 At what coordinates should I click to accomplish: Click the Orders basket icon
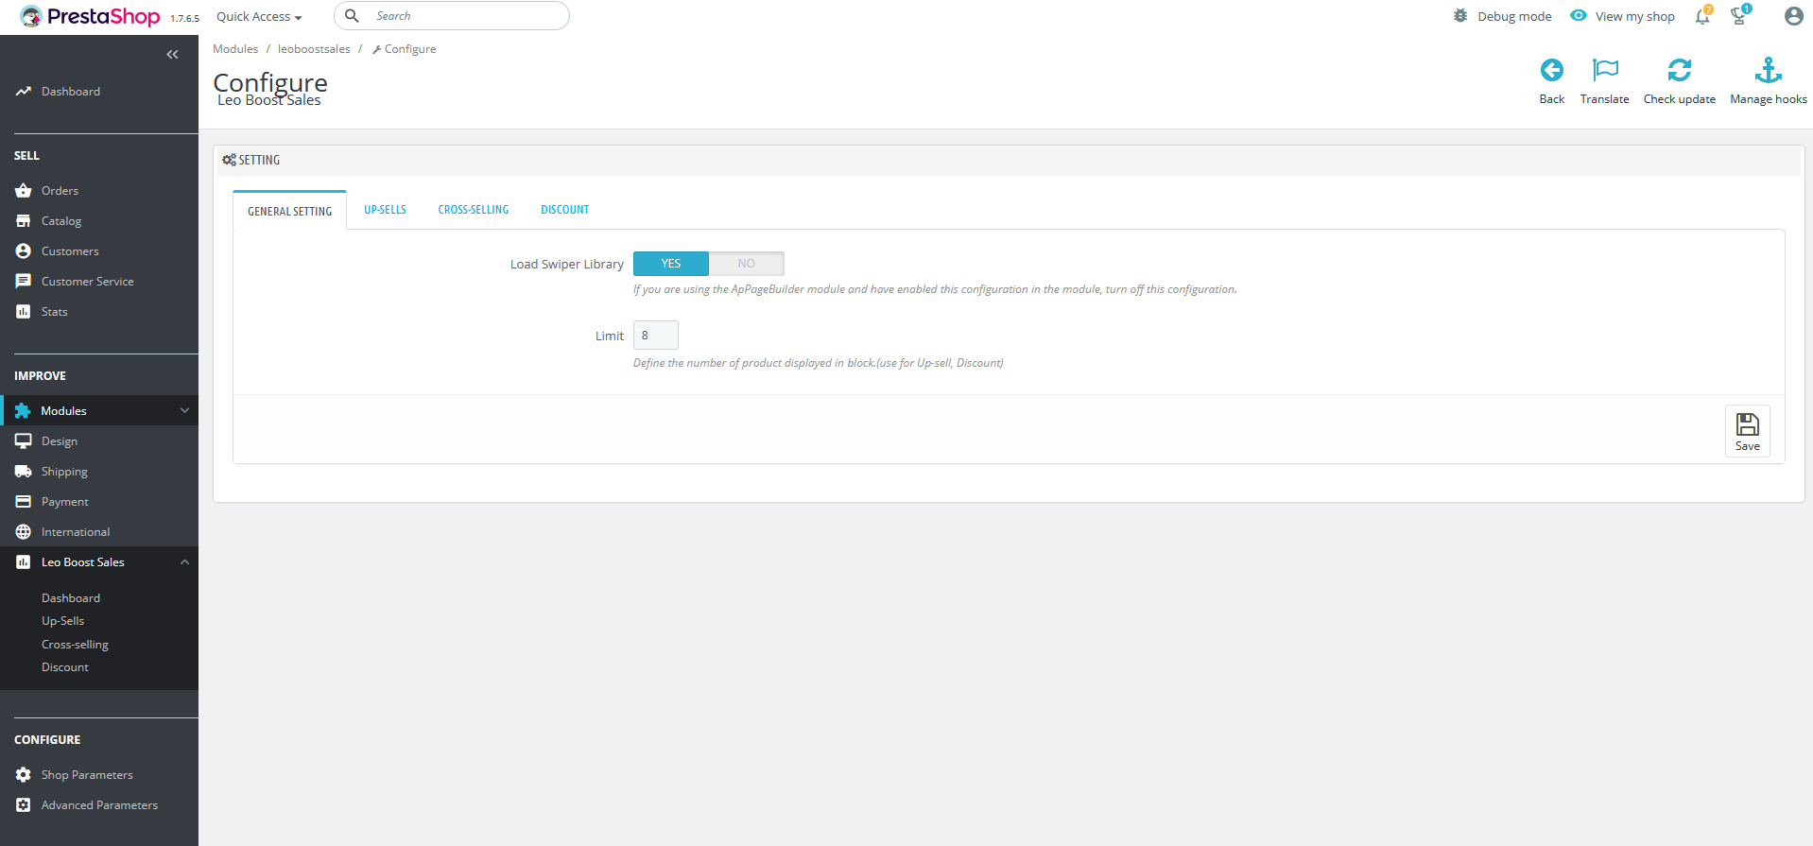click(24, 191)
